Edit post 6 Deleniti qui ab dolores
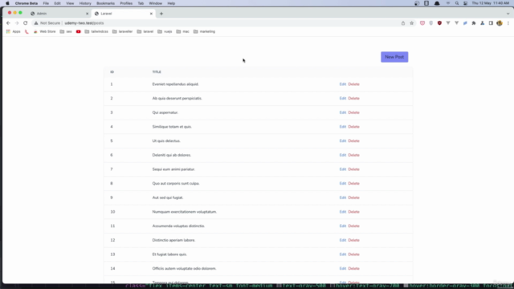This screenshot has height=289, width=514. pos(343,155)
